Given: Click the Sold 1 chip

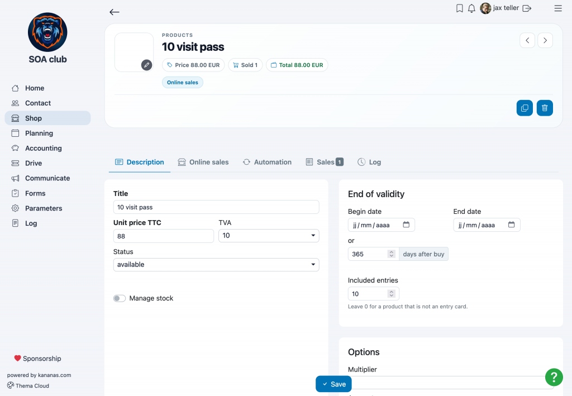Looking at the screenshot, I should coord(245,65).
